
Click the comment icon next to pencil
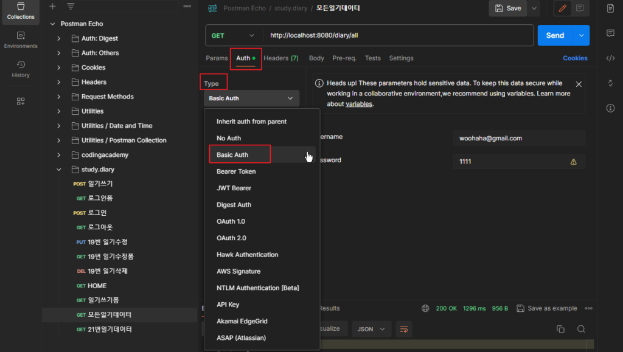coord(580,9)
